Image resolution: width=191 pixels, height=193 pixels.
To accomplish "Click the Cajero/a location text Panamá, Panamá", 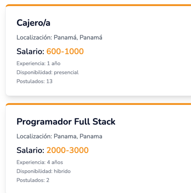I will (x=77, y=37).
